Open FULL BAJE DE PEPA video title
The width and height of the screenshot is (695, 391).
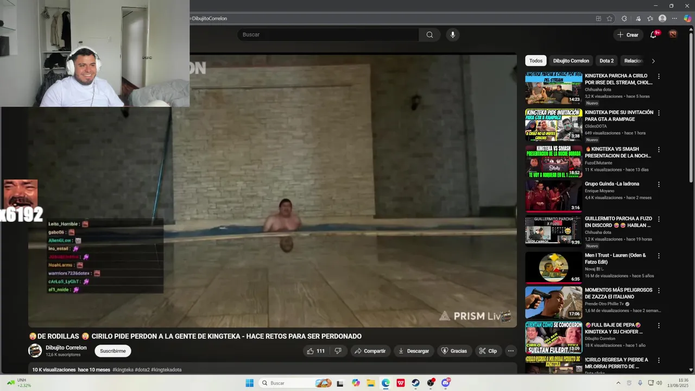[614, 328]
